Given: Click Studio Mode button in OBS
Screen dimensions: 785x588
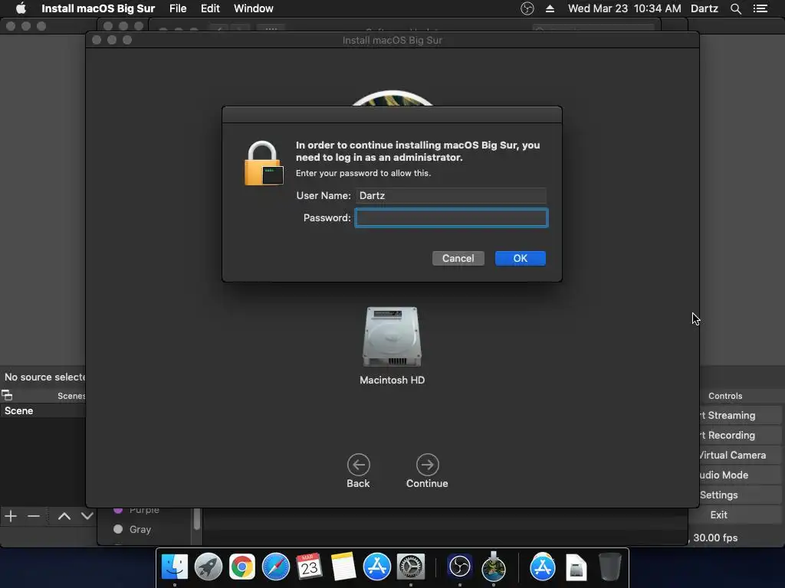Looking at the screenshot, I should 740,475.
